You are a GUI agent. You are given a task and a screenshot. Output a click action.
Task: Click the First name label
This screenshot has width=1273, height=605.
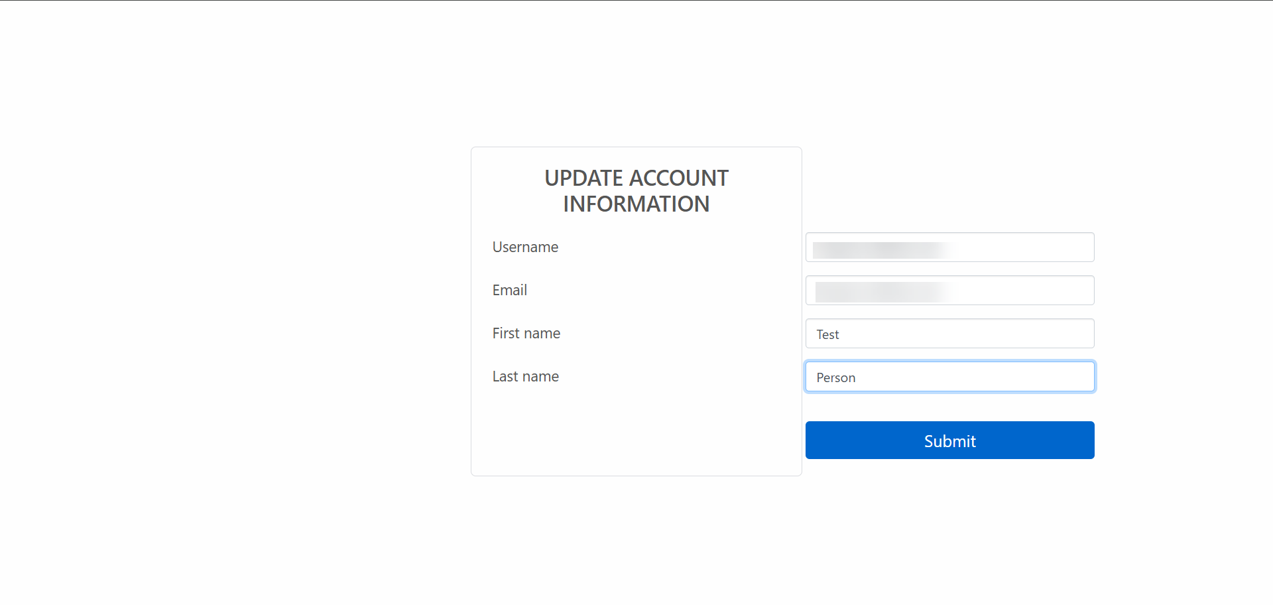526,334
